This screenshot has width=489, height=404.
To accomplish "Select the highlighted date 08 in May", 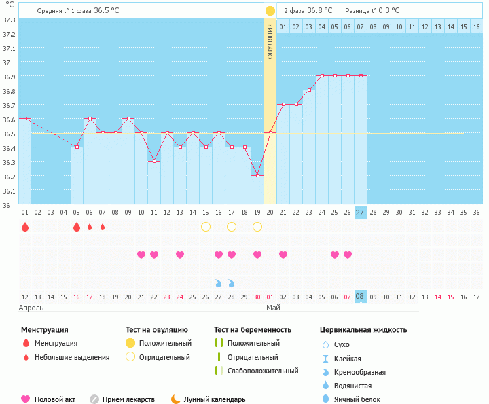I will click(x=361, y=297).
